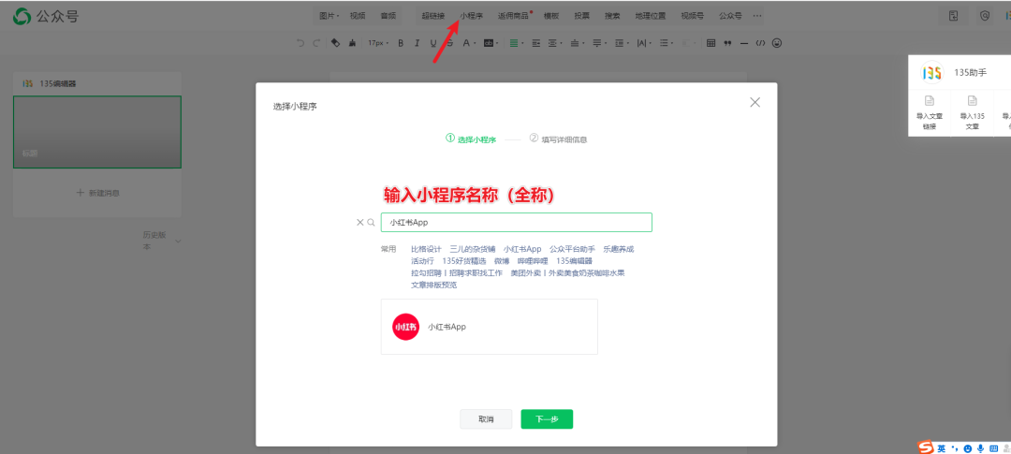Click the redo arrow icon
This screenshot has width=1011, height=454.
point(316,43)
